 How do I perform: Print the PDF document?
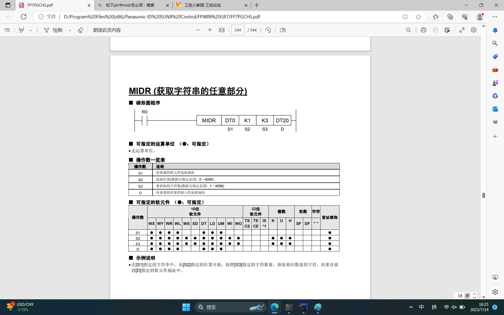tap(423, 30)
